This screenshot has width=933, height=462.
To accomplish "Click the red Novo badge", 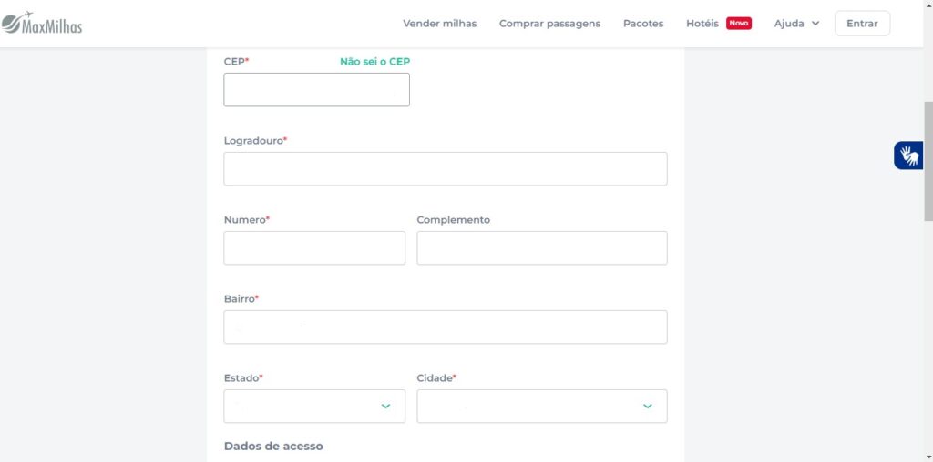I will pos(738,24).
